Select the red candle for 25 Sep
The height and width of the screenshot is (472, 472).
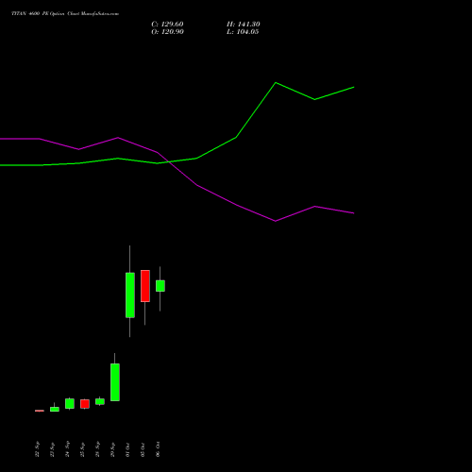tap(85, 404)
